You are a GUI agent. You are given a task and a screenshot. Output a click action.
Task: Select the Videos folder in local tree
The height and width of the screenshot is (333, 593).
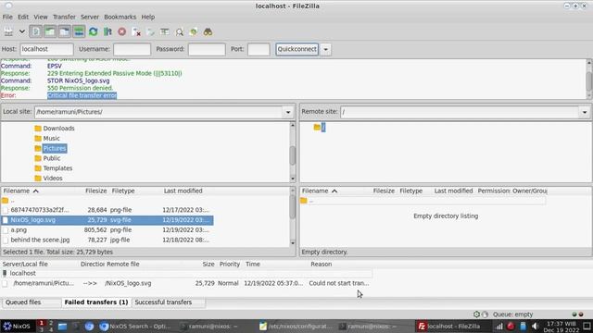(x=53, y=179)
